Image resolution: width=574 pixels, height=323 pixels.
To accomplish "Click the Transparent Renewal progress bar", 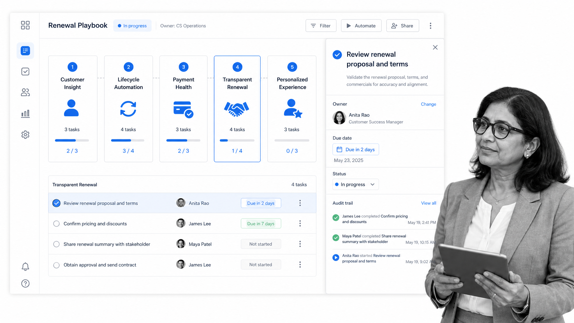I will 237,140.
